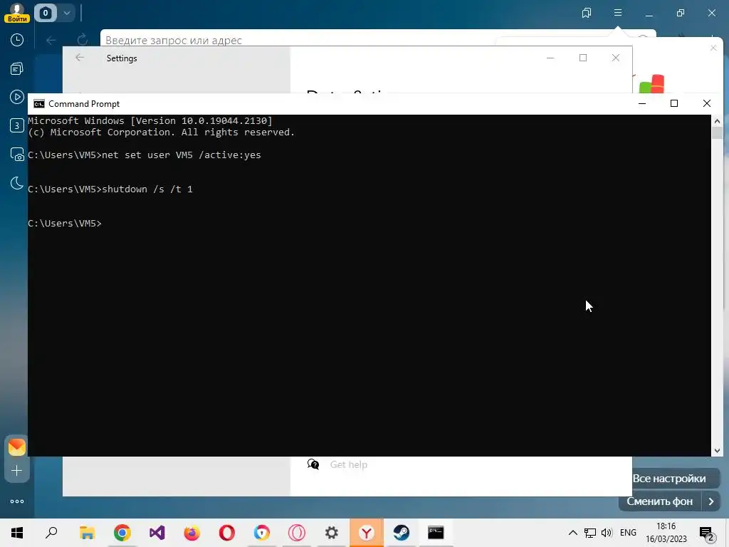
Task: Focus the Введите запрос или адрес field
Action: point(298,40)
